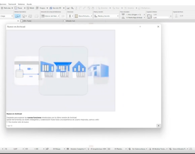Click the Girar rotate command
Viewport: 195px width, 154px height.
tap(116, 8)
